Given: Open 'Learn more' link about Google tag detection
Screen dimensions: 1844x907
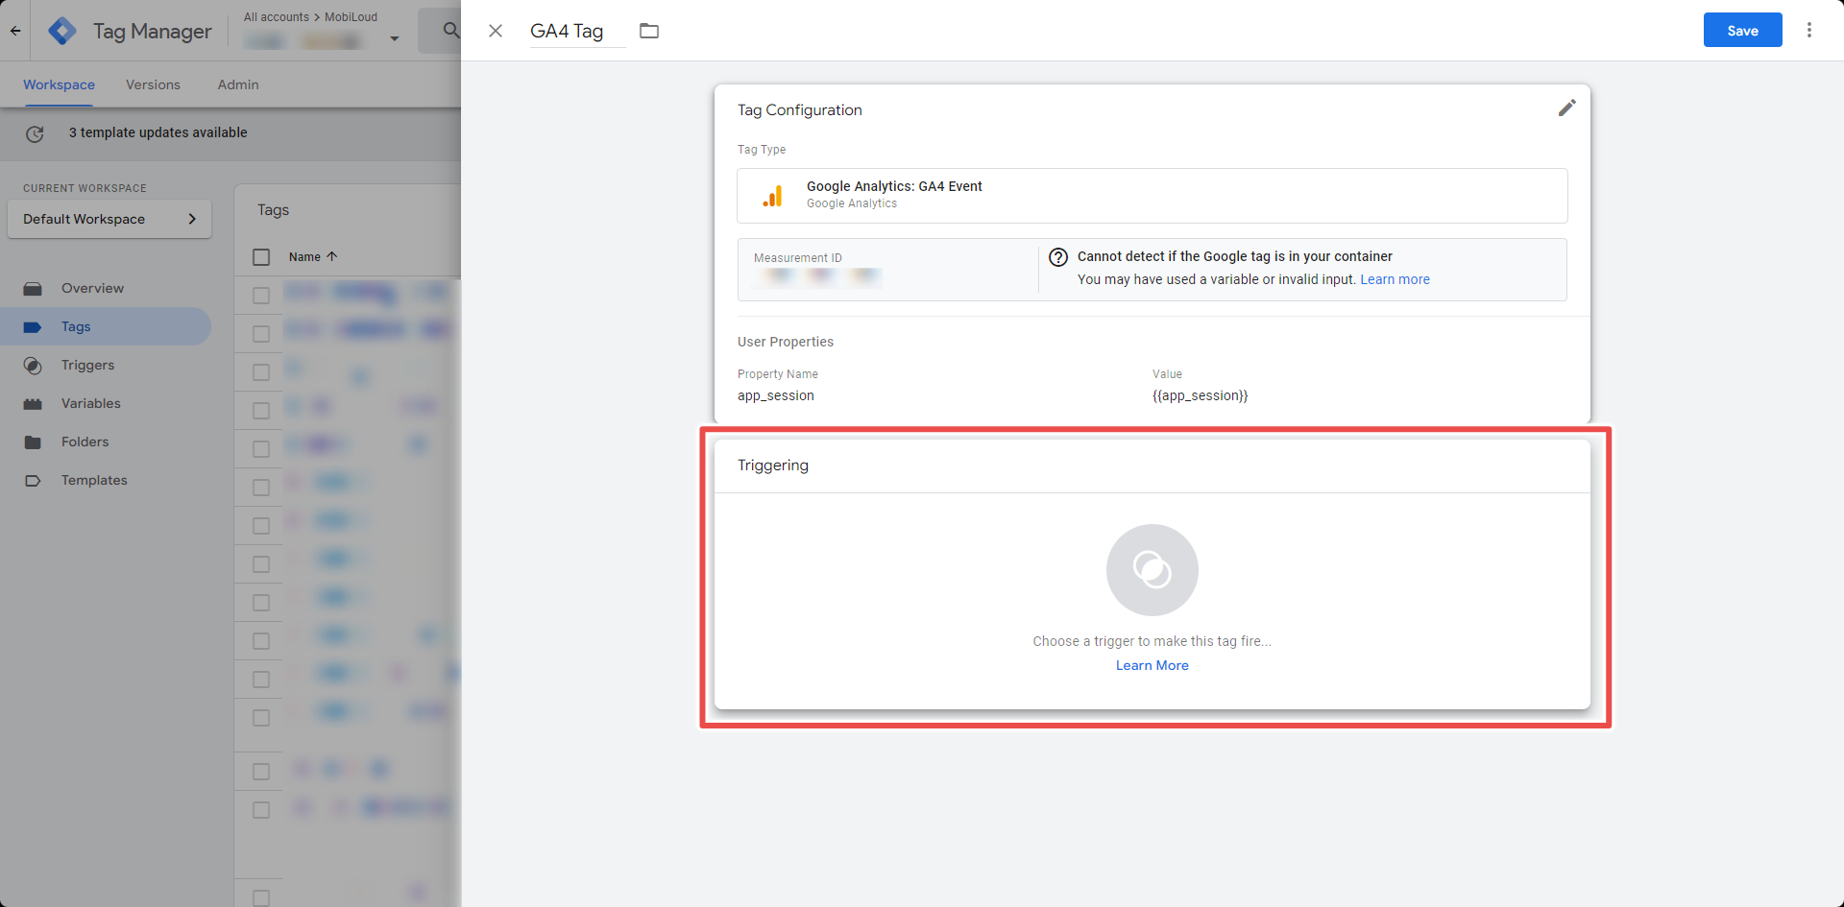Looking at the screenshot, I should [1395, 279].
